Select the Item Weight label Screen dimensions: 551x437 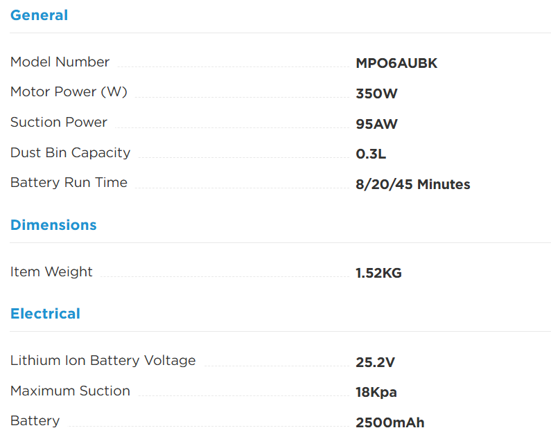(x=51, y=271)
